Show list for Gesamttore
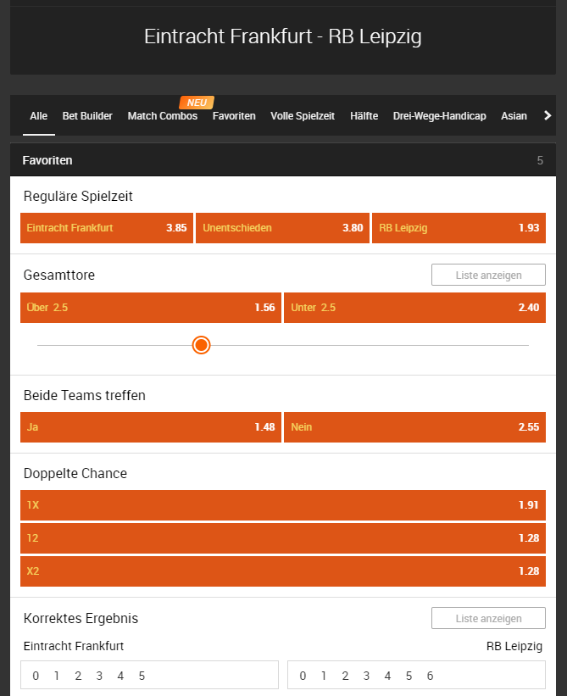Viewport: 567px width, 696px height. [x=488, y=275]
